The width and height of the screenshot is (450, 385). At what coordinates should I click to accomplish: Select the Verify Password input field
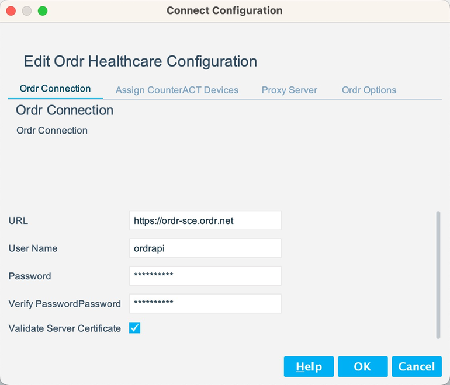click(x=205, y=303)
